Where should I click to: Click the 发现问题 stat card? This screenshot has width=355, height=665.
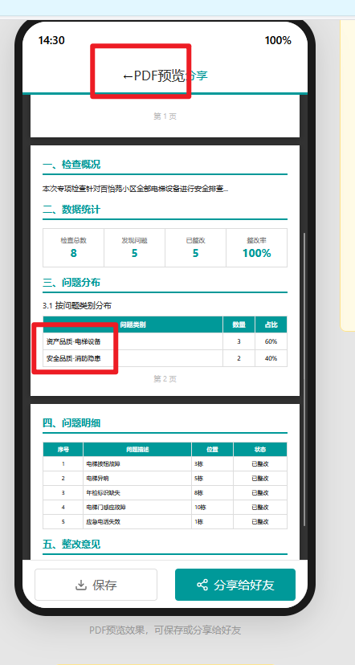click(134, 247)
